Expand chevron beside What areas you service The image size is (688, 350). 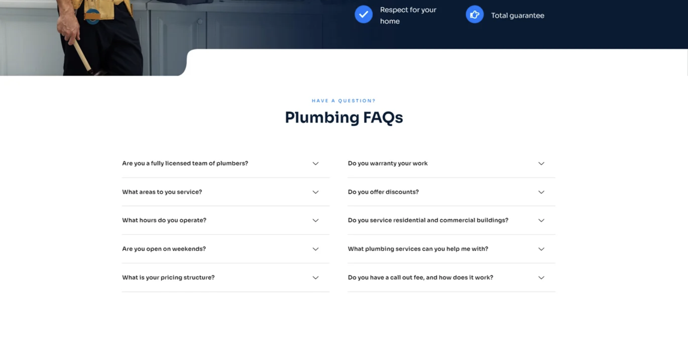[315, 192]
